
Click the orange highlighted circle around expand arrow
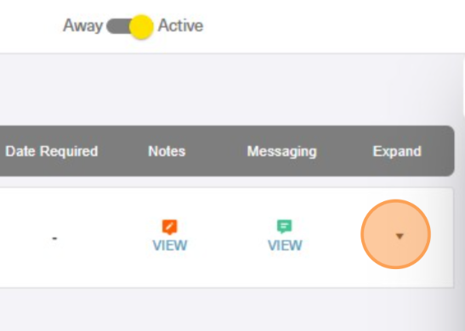[x=395, y=234]
